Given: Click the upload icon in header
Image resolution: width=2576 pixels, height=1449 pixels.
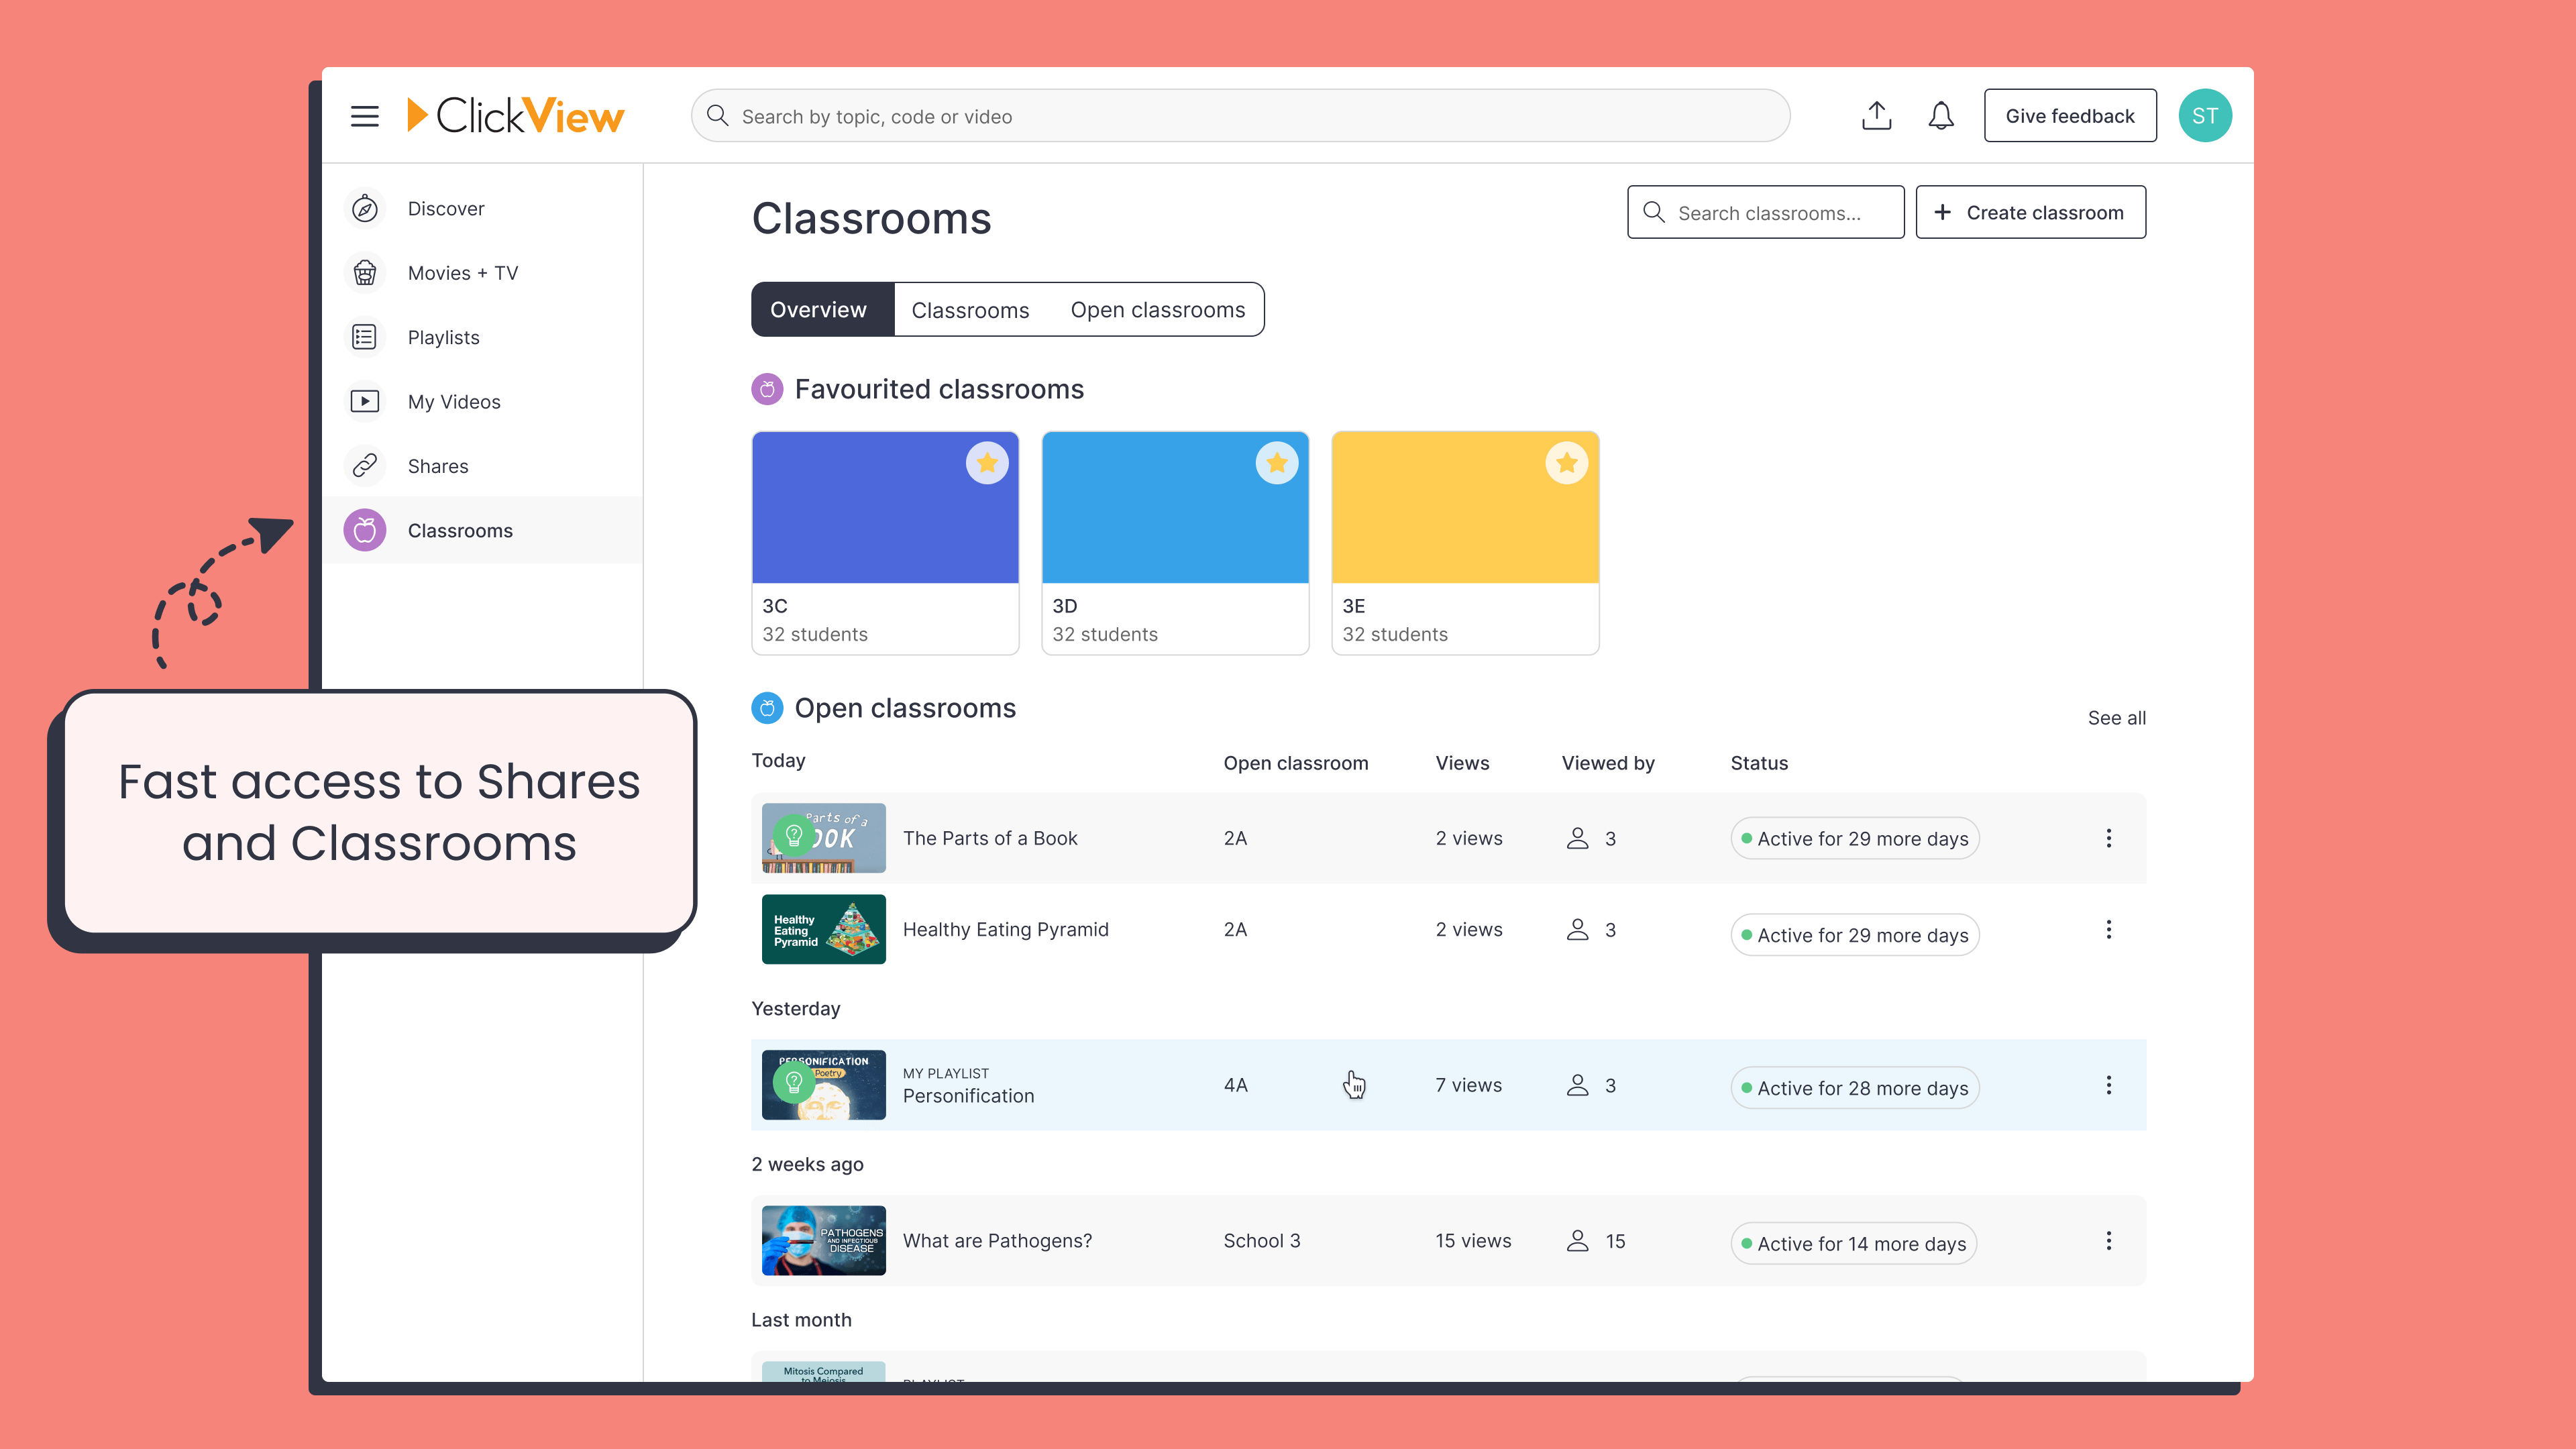Looking at the screenshot, I should tap(1876, 116).
